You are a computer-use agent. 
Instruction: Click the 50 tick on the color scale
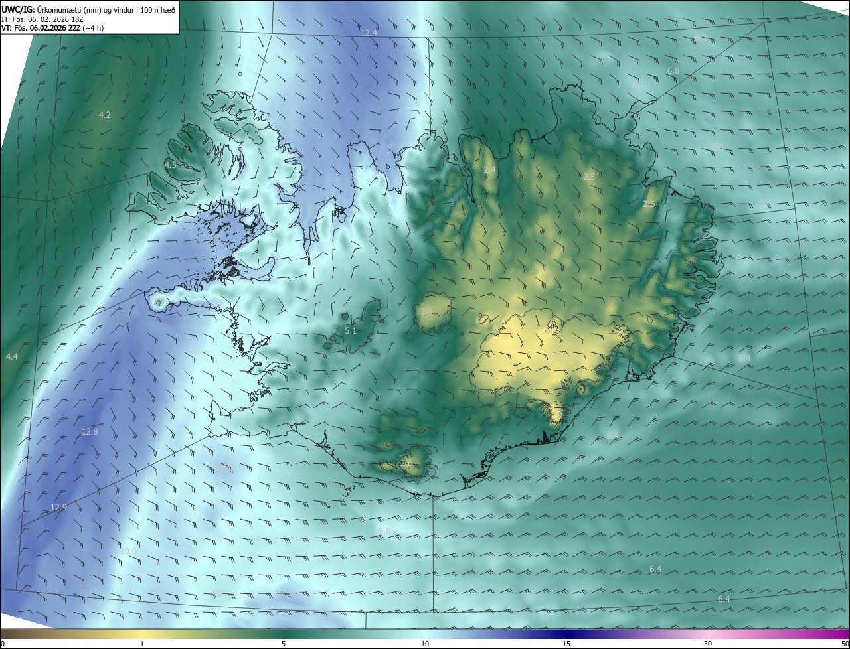[x=845, y=644]
